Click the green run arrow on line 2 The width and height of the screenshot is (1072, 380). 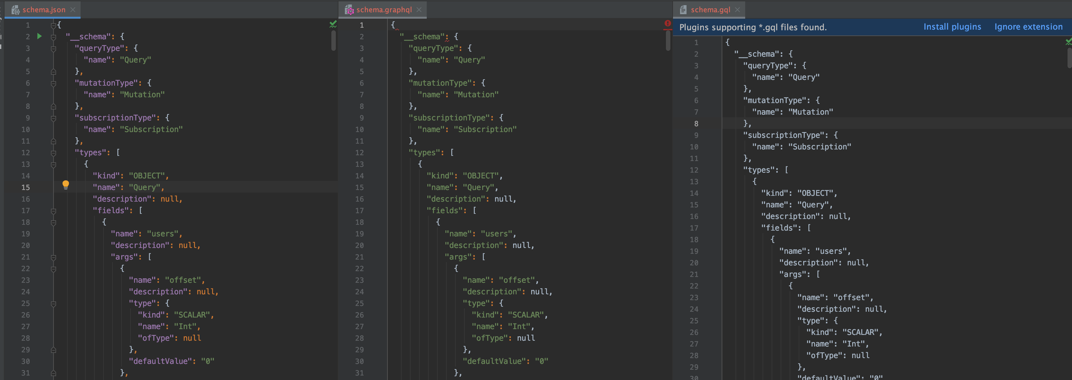[x=40, y=36]
